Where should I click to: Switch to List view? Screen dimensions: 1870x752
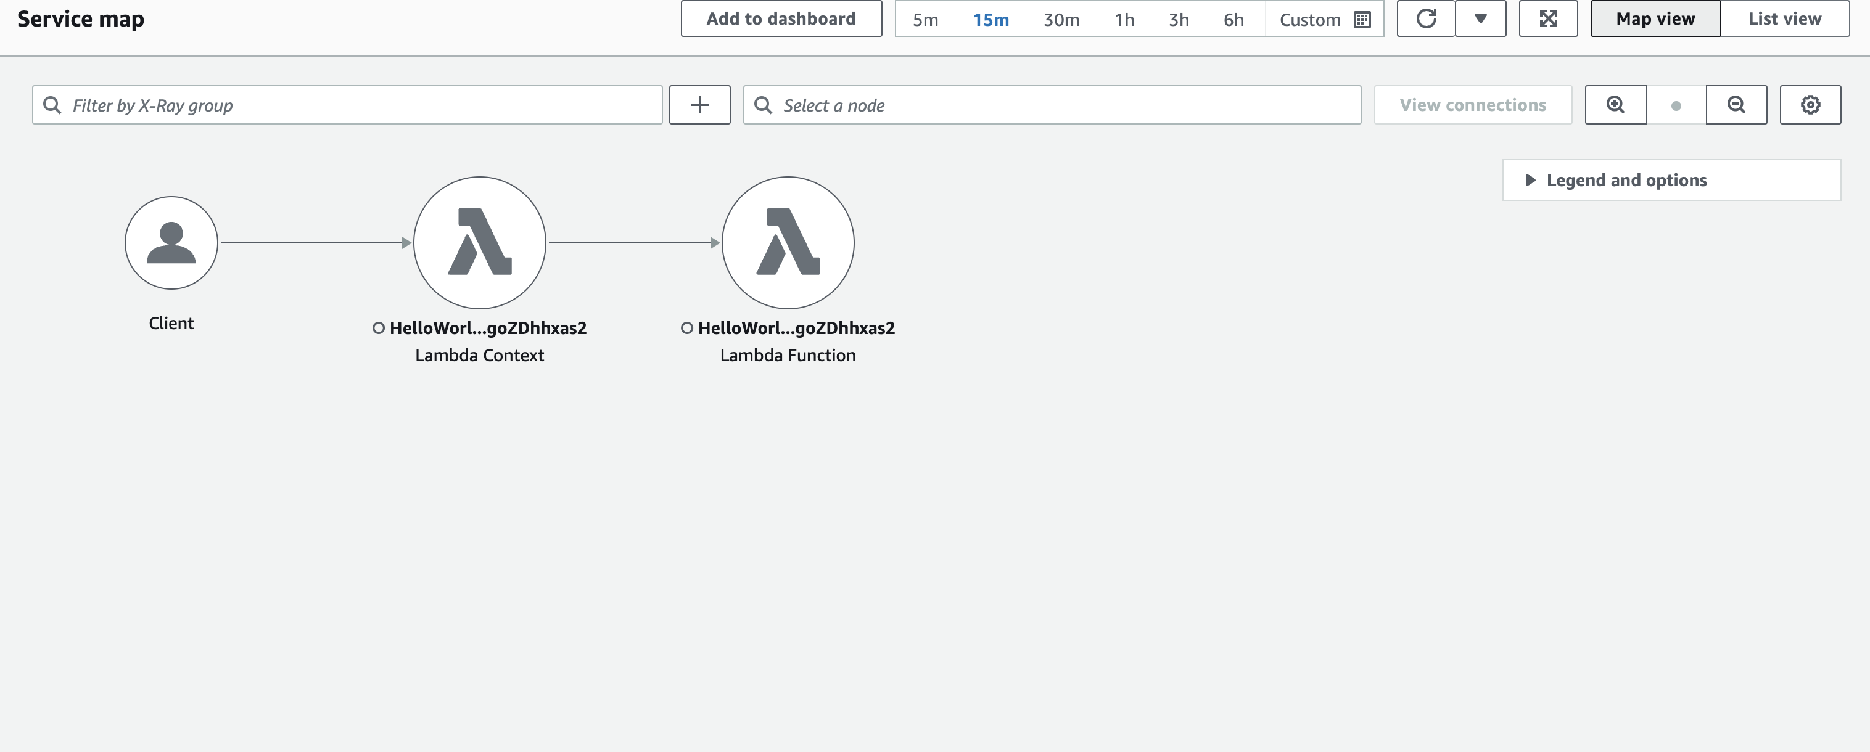click(1784, 19)
